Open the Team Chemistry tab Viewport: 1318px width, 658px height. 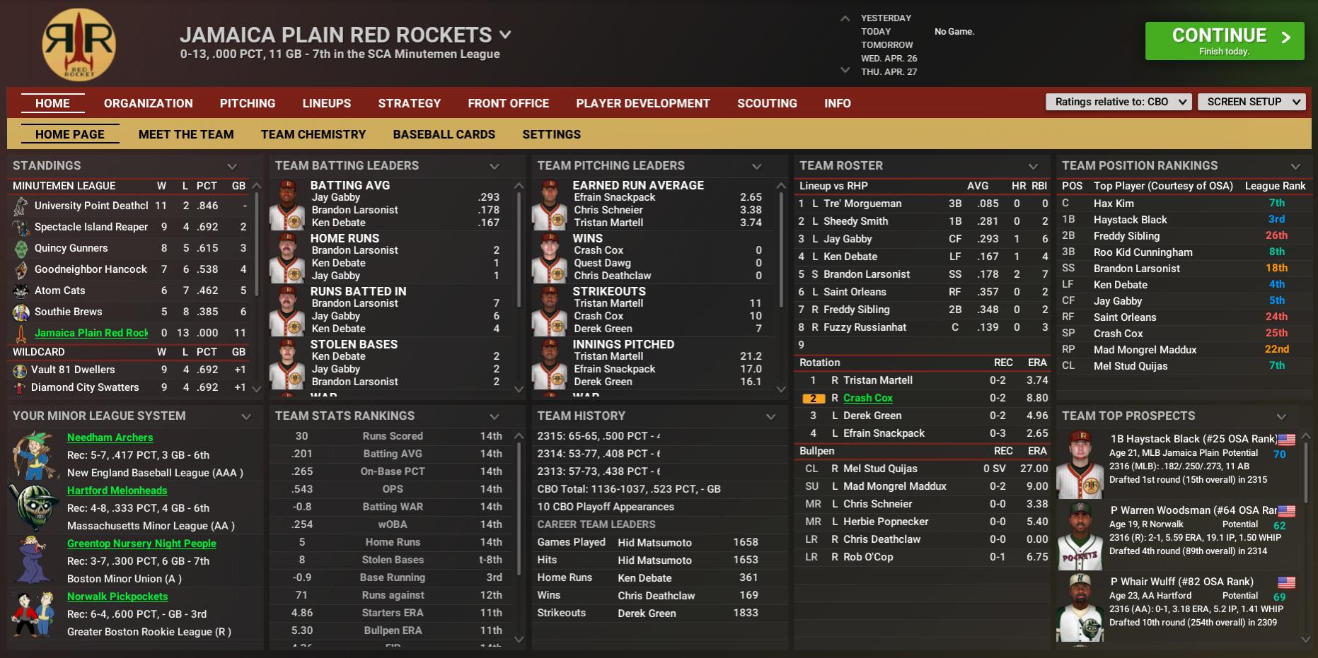pyautogui.click(x=313, y=134)
